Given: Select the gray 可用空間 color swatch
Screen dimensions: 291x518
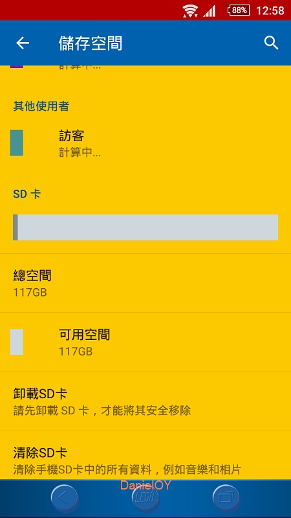Looking at the screenshot, I should click(17, 342).
